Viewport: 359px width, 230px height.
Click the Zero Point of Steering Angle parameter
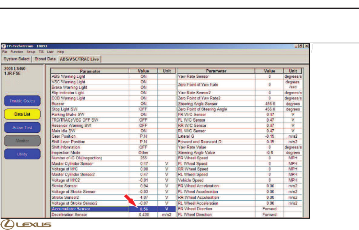pos(202,109)
